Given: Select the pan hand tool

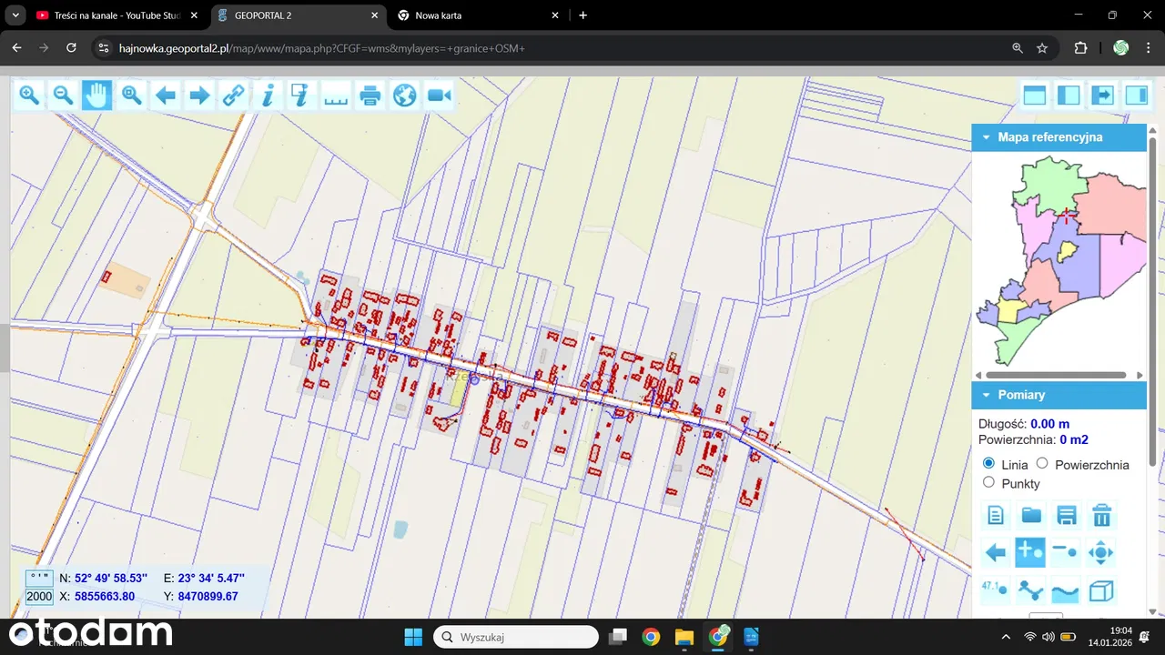Looking at the screenshot, I should (x=96, y=96).
